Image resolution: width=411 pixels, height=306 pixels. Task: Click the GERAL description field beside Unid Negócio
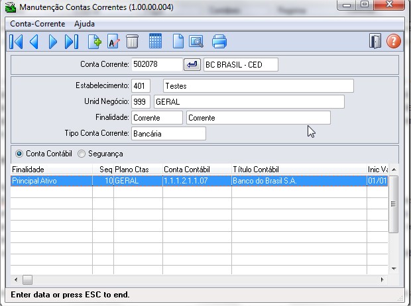(249, 101)
